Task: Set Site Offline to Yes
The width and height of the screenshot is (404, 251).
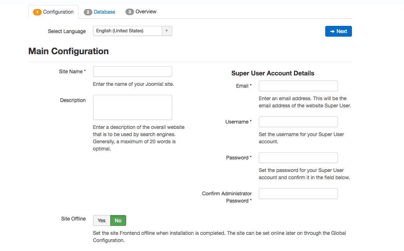Action: point(101,220)
